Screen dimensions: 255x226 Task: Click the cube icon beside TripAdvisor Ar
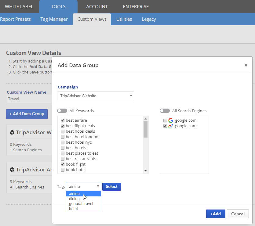pyautogui.click(x=12, y=170)
